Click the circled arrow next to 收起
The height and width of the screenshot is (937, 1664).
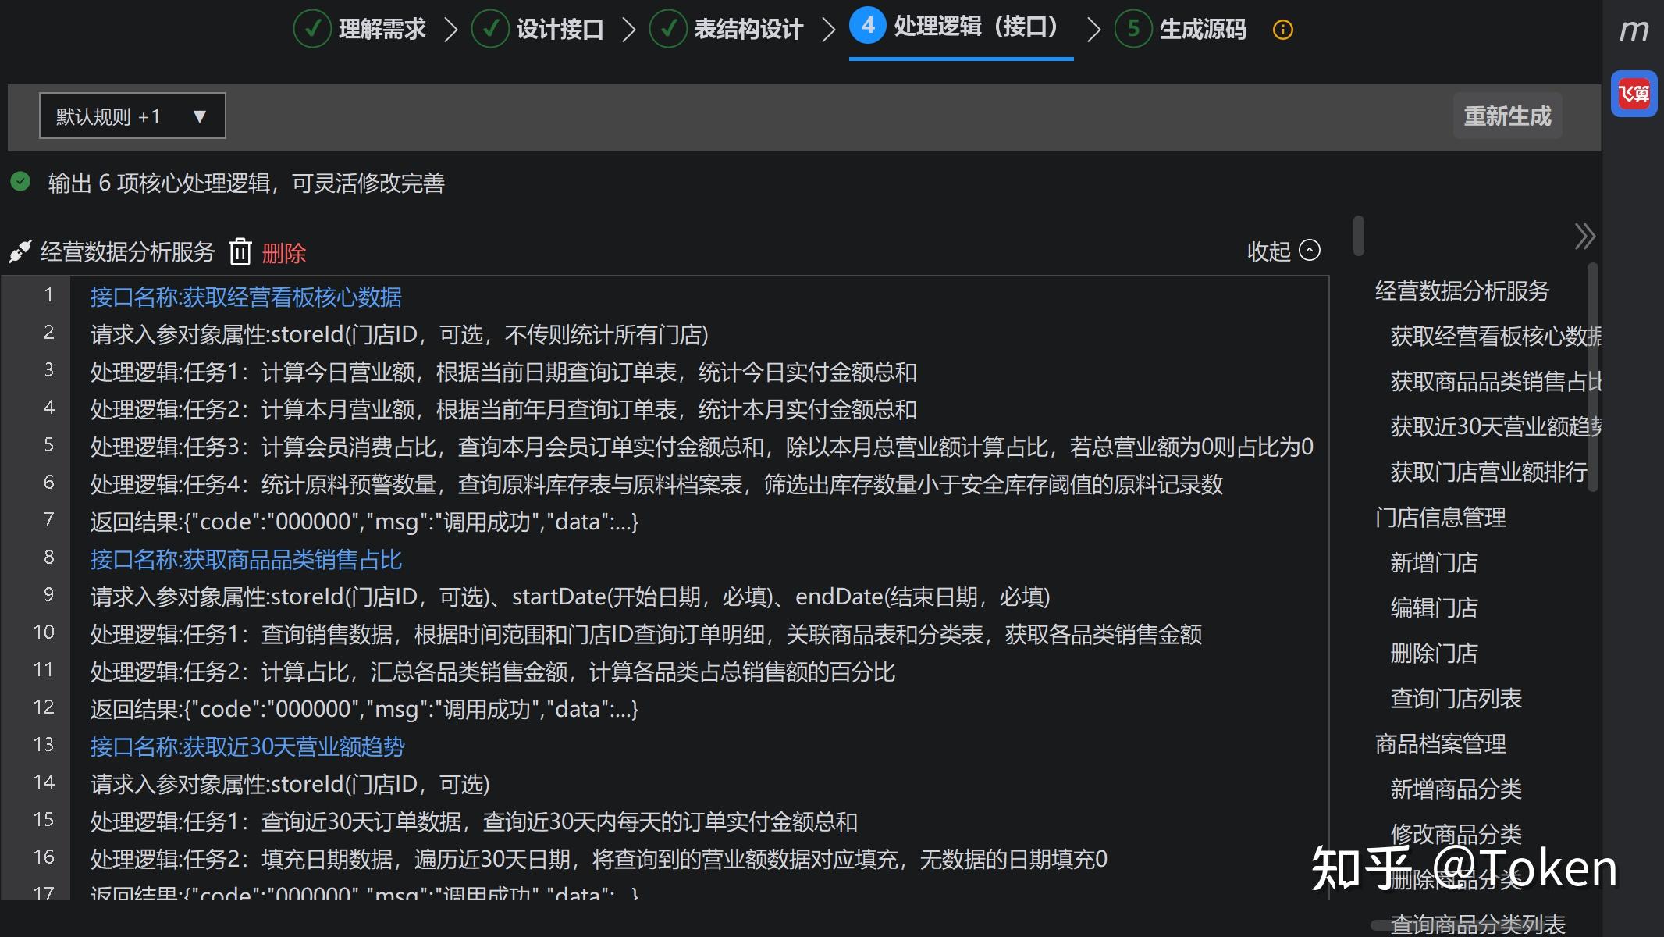click(x=1310, y=250)
